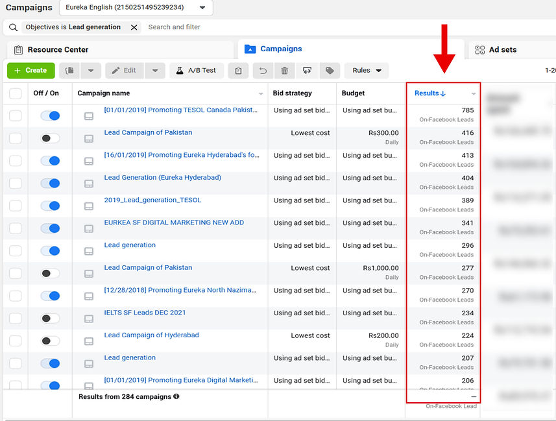This screenshot has width=556, height=421.
Task: Click the Ad sets grid icon
Action: 479,50
